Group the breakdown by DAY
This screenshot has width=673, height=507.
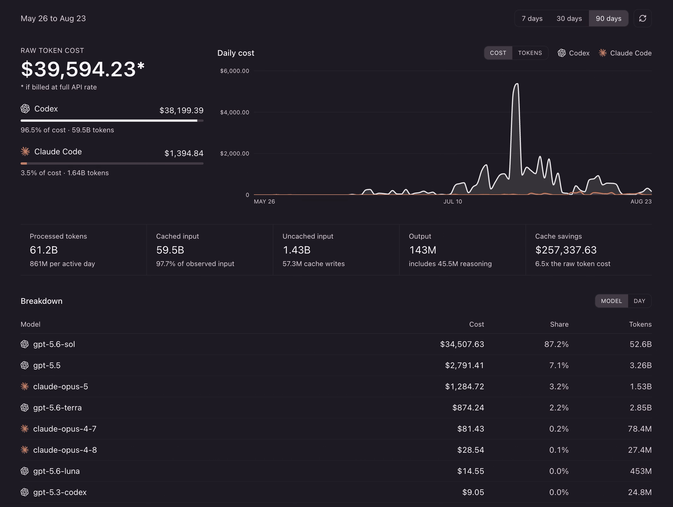tap(639, 301)
